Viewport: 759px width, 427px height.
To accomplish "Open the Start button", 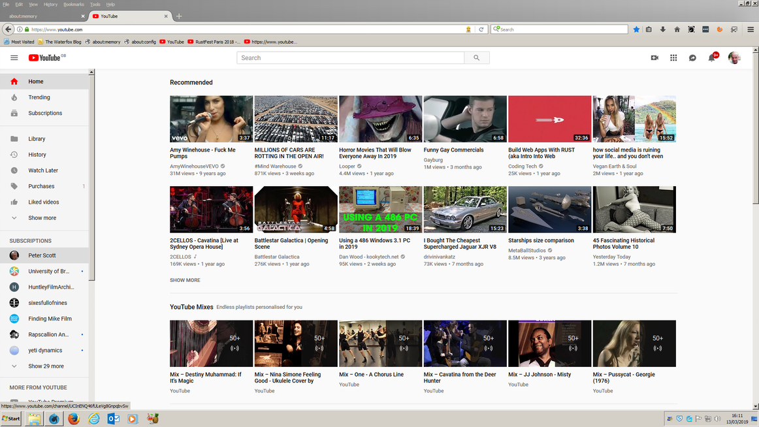I will point(11,419).
